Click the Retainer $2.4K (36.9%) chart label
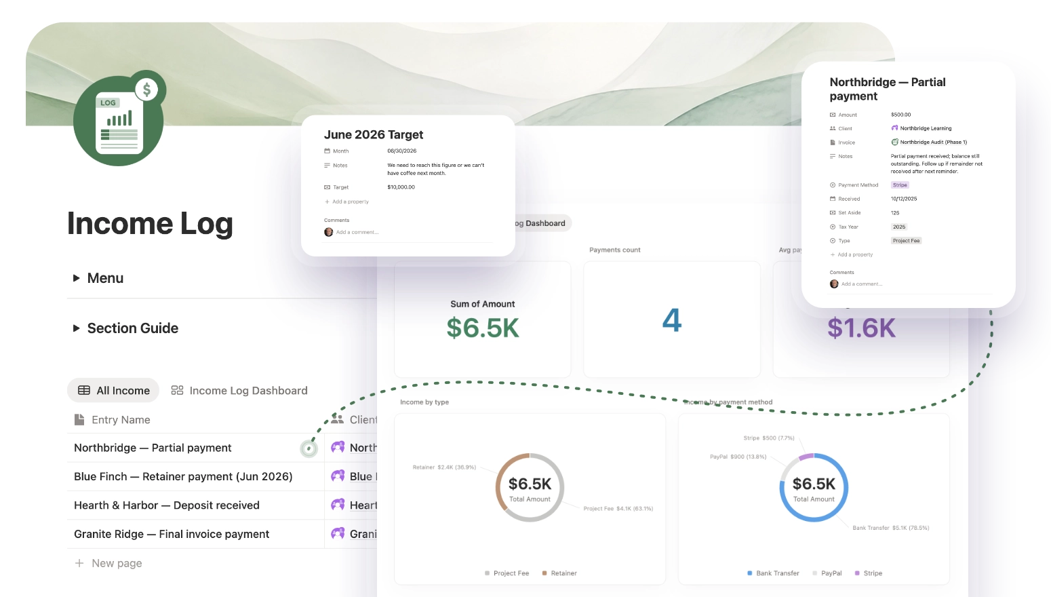1051x597 pixels. 444,467
